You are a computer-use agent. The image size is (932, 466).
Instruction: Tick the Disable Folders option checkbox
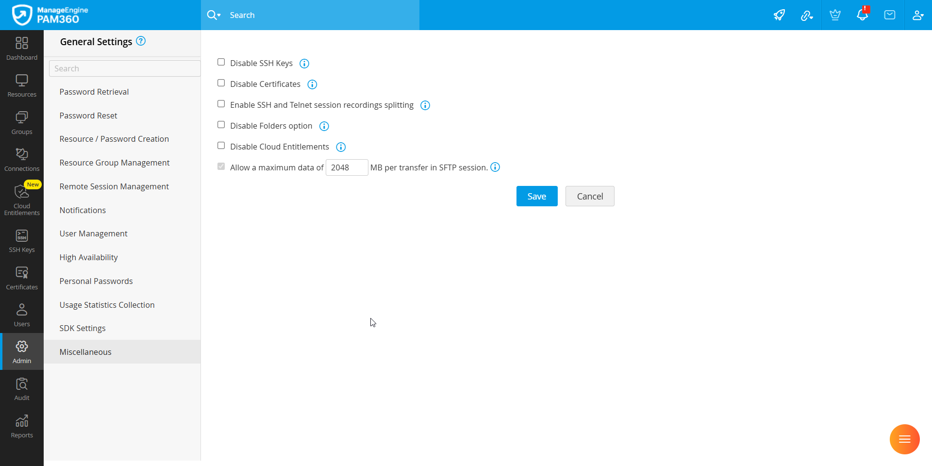tap(221, 125)
